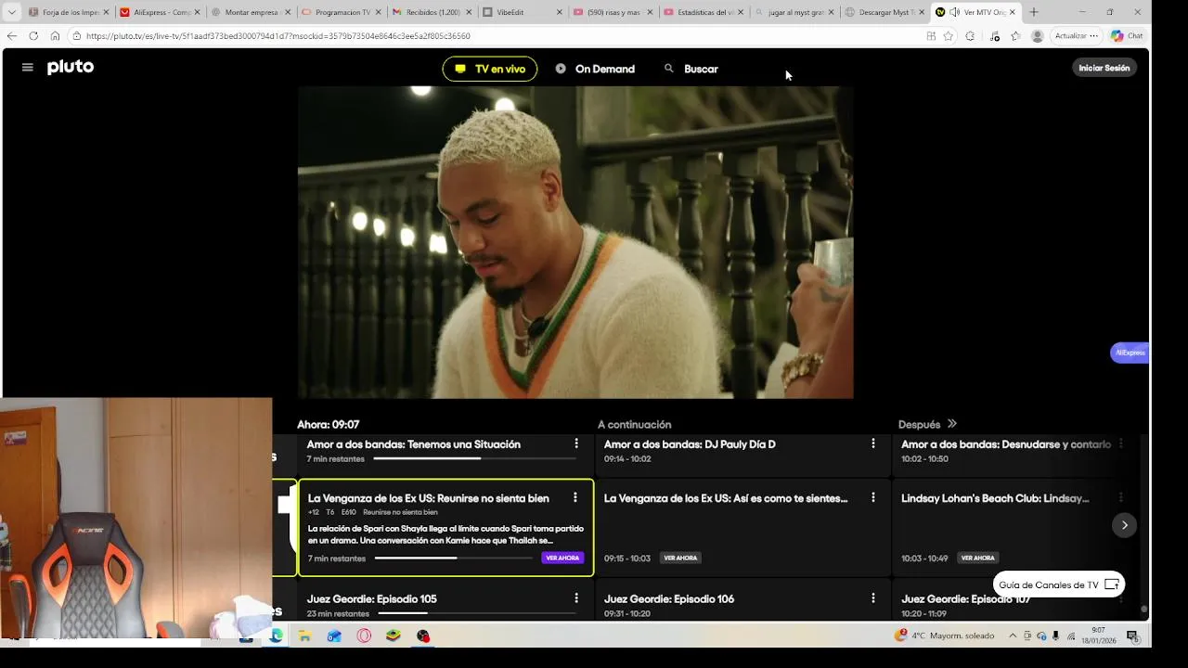
Task: Open weather widget 4°C Mayorm. soleado
Action: (x=944, y=636)
